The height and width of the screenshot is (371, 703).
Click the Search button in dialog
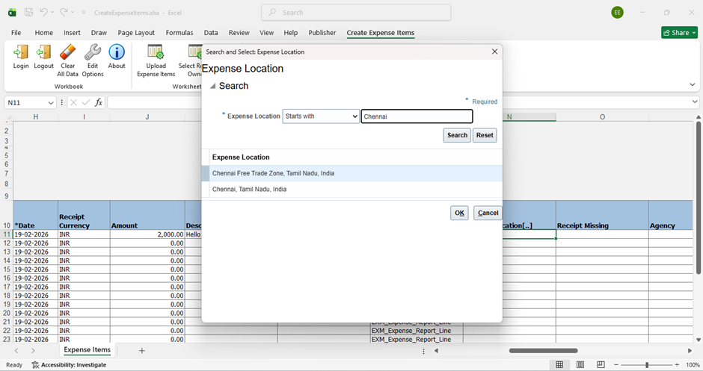pyautogui.click(x=457, y=135)
